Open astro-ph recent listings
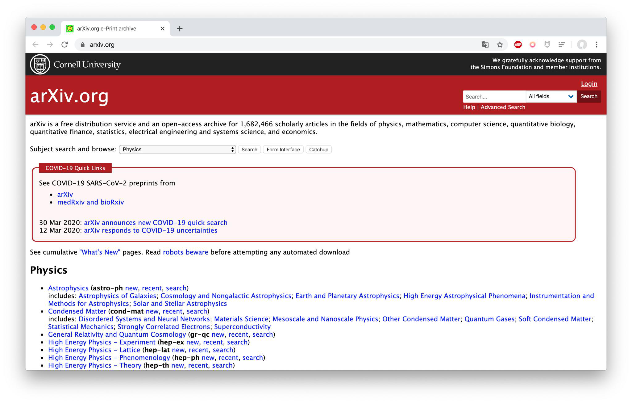The height and width of the screenshot is (404, 632). tap(152, 288)
